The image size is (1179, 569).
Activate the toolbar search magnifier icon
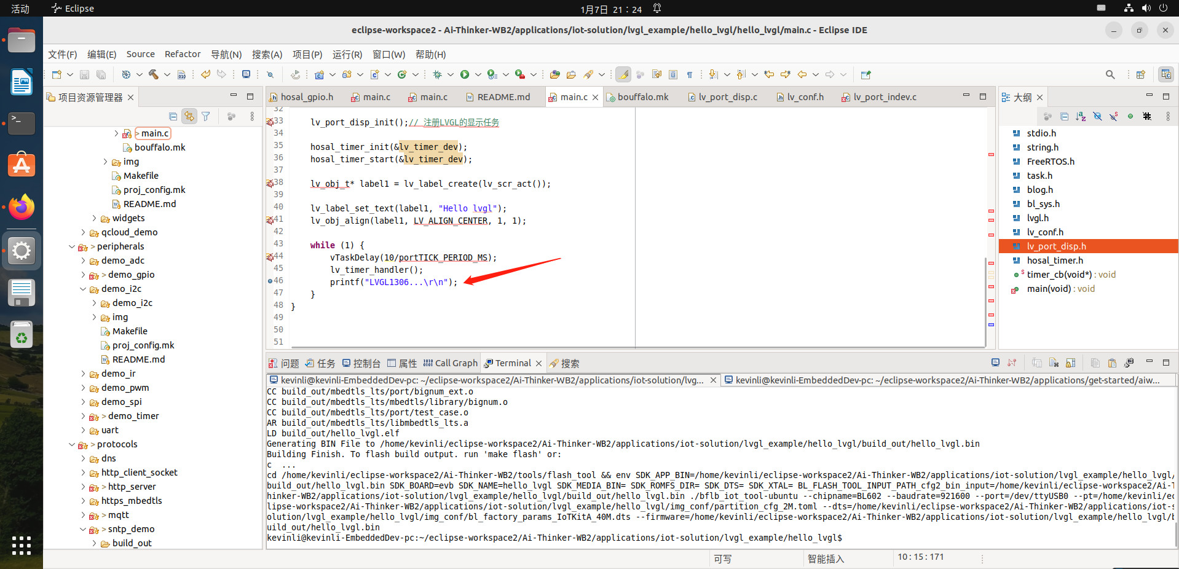[1110, 74]
